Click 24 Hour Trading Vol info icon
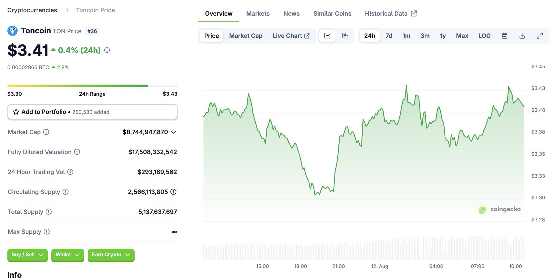 pyautogui.click(x=70, y=172)
